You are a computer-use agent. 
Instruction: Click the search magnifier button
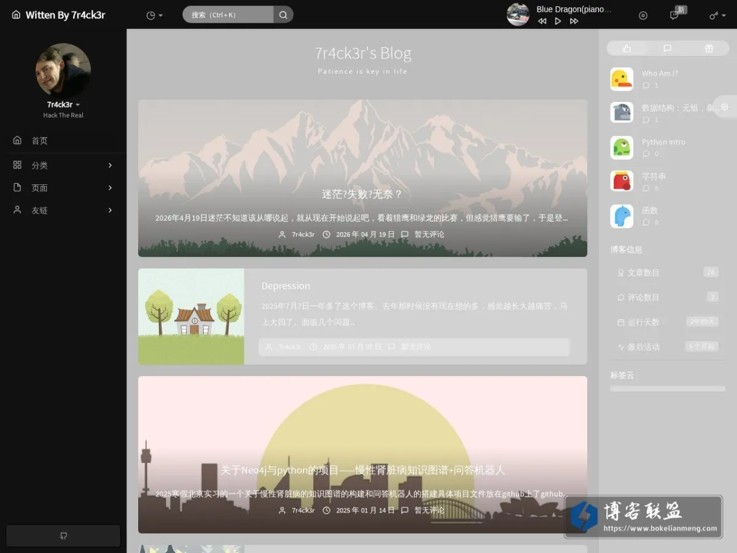pyautogui.click(x=283, y=15)
